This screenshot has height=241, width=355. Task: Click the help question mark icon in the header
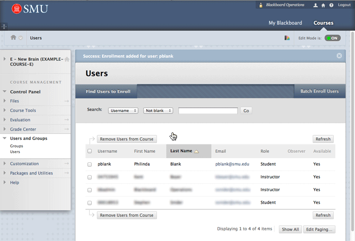click(331, 5)
